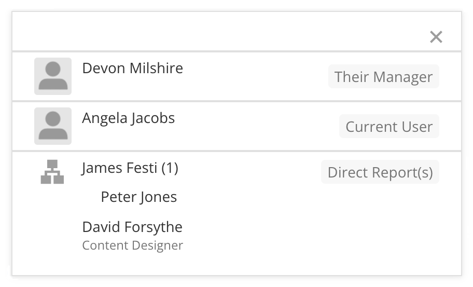473x287 pixels.
Task: Click the Direct Report(s) badge
Action: tap(380, 172)
